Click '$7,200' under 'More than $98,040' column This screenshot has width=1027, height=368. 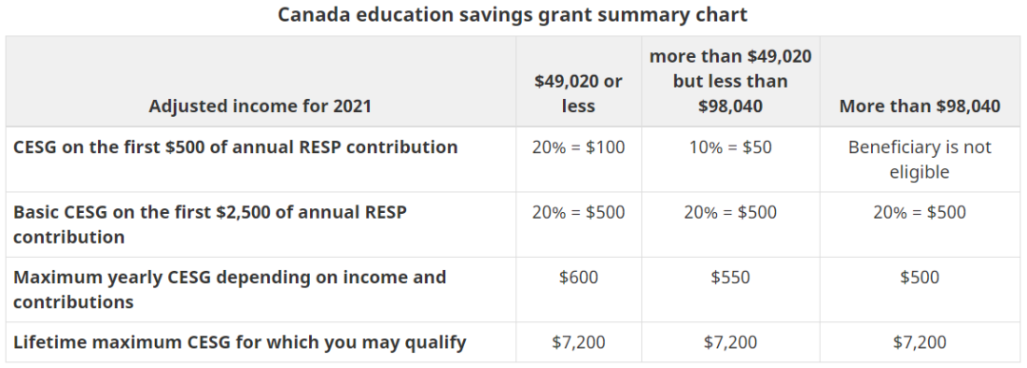(x=920, y=341)
